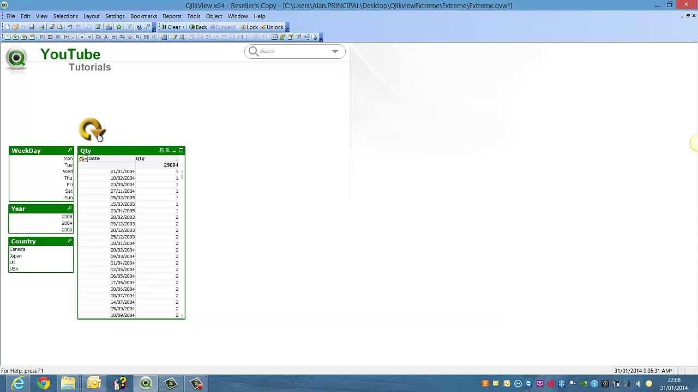Click the Country list box search icon
This screenshot has width=698, height=392.
tap(69, 242)
